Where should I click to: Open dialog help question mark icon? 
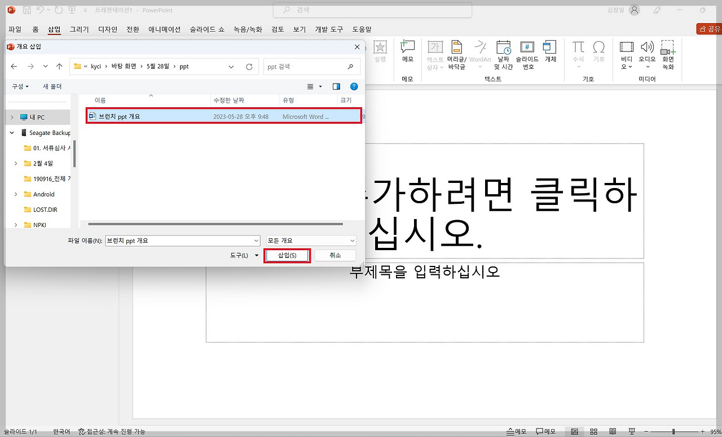pos(354,86)
